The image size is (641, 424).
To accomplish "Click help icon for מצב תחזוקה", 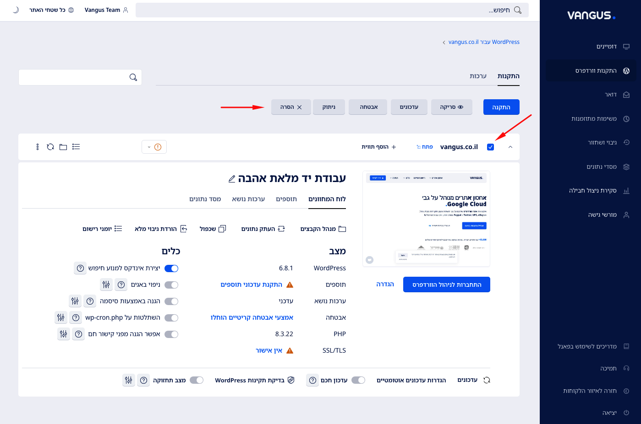I will (144, 380).
